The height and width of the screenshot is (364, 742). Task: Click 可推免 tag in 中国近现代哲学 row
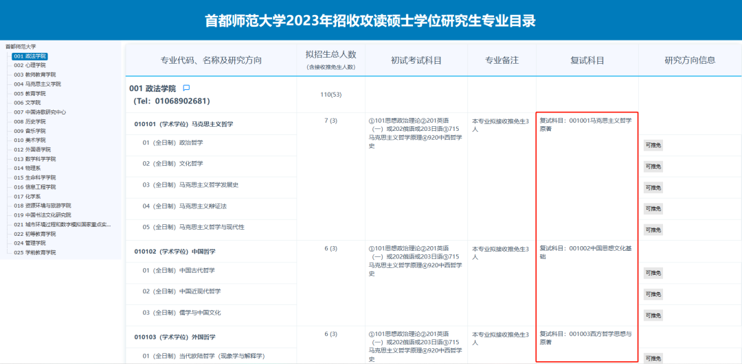tap(653, 294)
